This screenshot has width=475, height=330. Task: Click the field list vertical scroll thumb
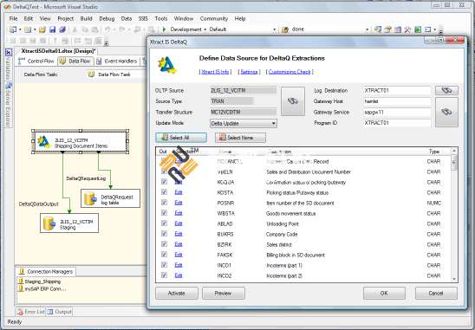(454, 163)
